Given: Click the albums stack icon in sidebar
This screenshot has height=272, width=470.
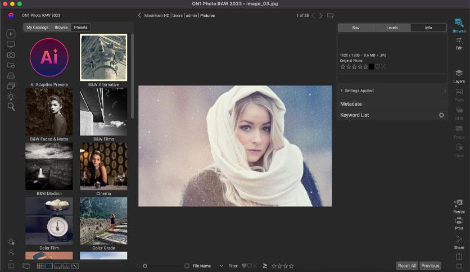Looking at the screenshot, I should (x=11, y=86).
